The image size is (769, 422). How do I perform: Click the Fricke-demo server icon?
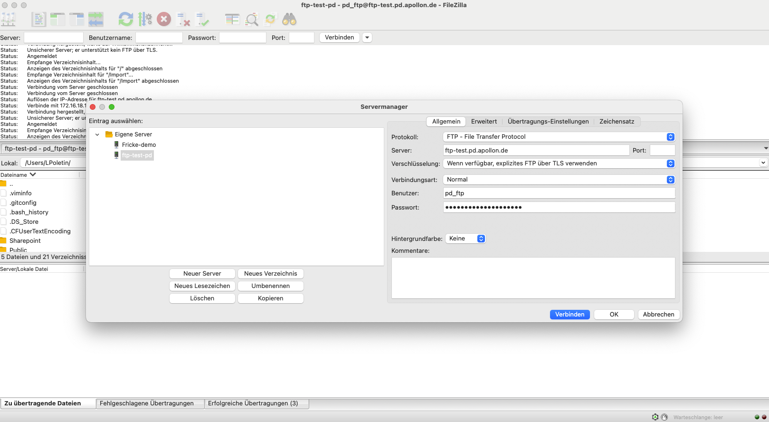click(116, 144)
